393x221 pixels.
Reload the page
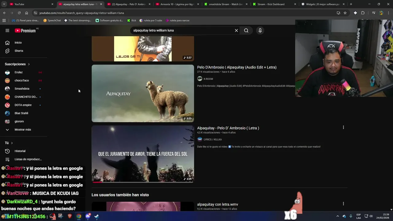[19, 13]
